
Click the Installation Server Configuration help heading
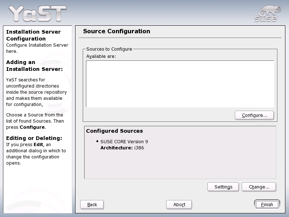pyautogui.click(x=33, y=35)
